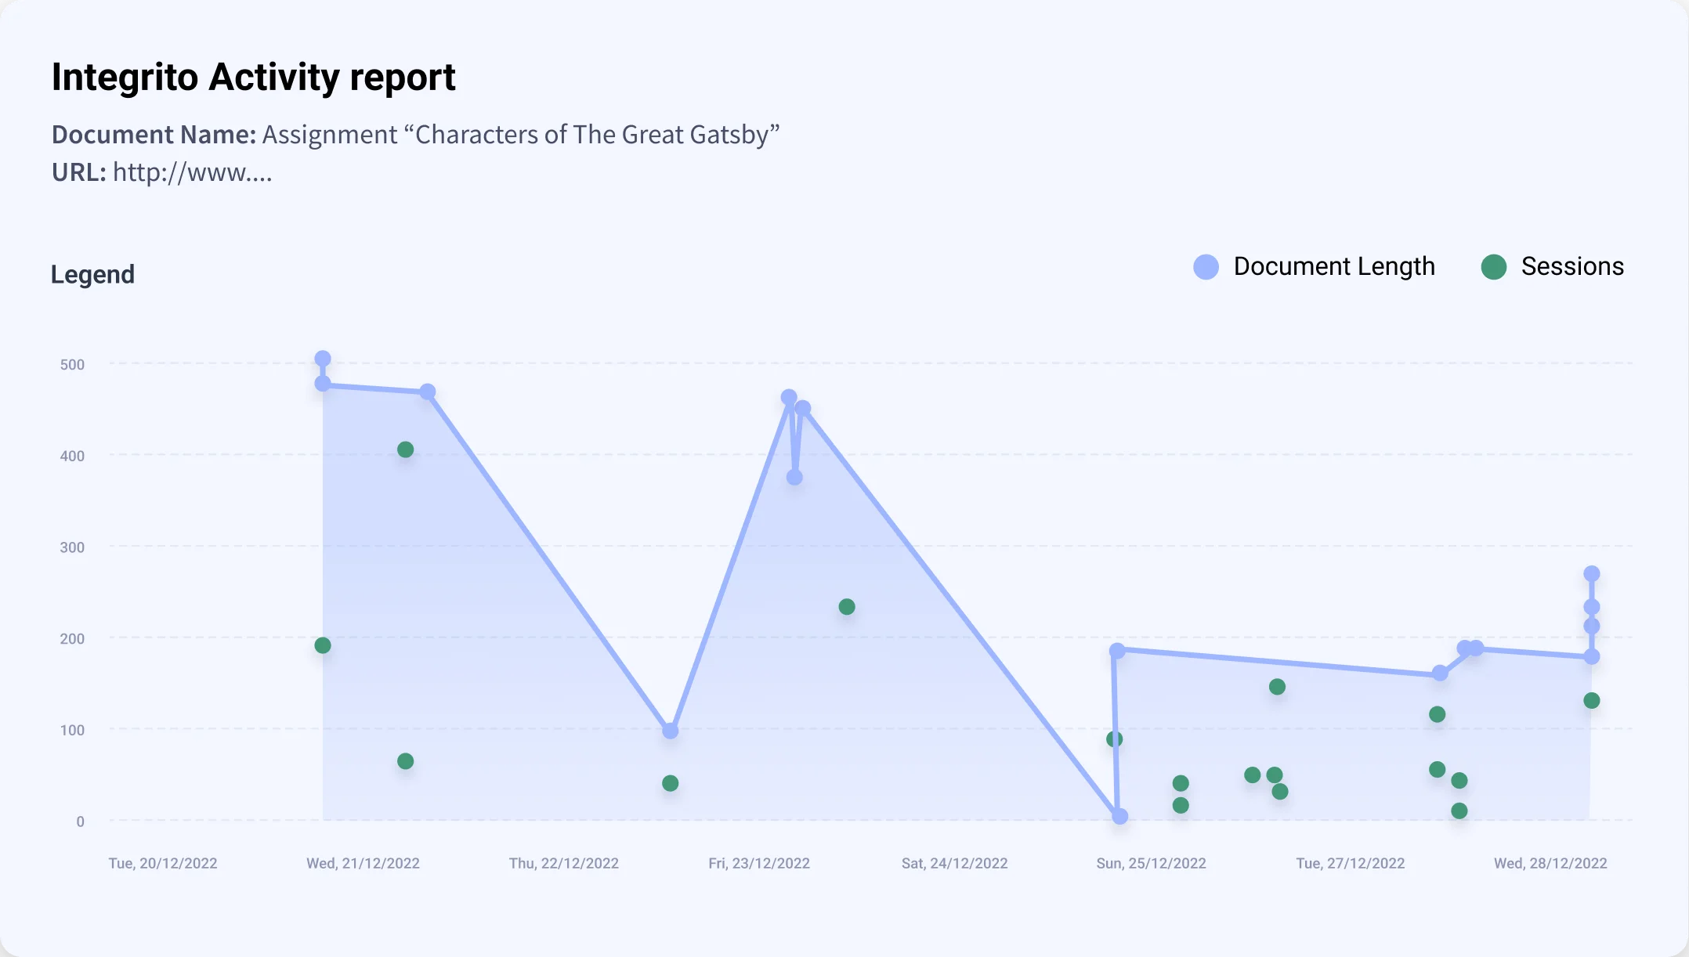Select the rightmost green Sessions dot
The width and height of the screenshot is (1689, 957).
[1591, 701]
